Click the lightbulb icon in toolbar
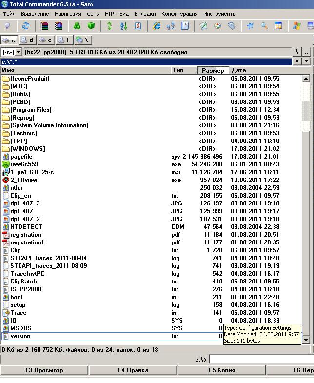314x383 pixels. [x=7, y=26]
